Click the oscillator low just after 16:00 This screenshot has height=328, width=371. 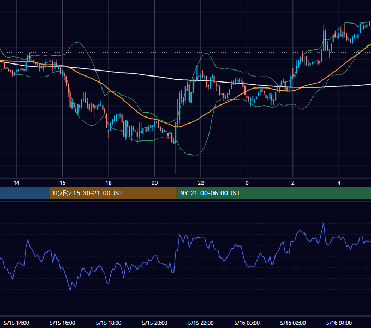tap(70, 291)
